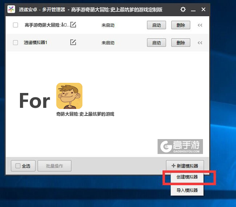This screenshot has width=236, height=207.
Task: Tick checkbox for 逍遥模拟器1
Action: pos(16,42)
